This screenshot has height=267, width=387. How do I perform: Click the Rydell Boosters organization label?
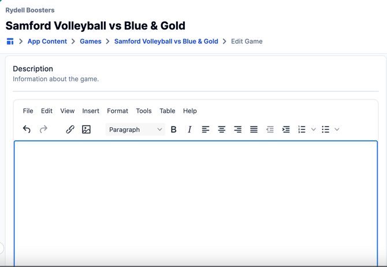click(x=30, y=10)
